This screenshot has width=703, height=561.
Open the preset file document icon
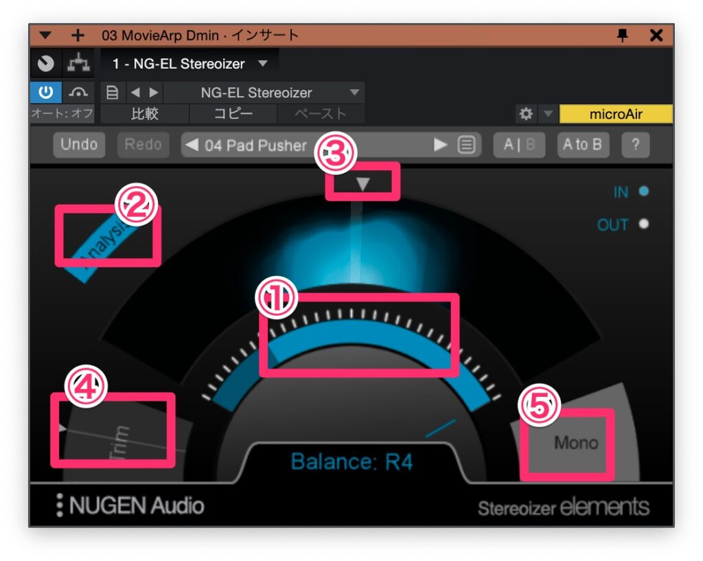[113, 92]
